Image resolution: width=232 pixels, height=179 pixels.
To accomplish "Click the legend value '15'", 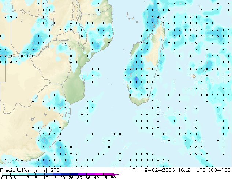I will (x=54, y=178).
